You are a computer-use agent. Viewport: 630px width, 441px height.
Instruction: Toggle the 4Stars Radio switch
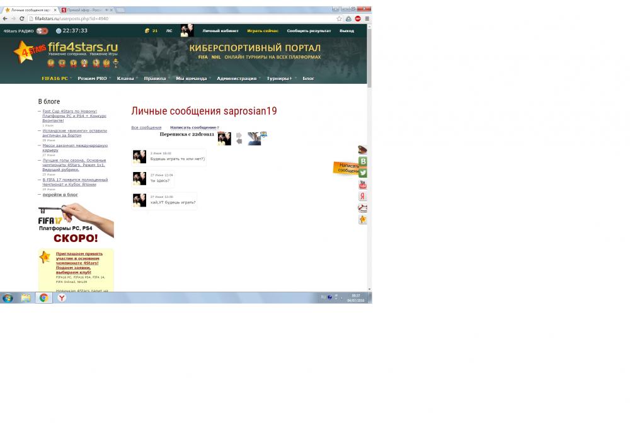click(x=42, y=31)
